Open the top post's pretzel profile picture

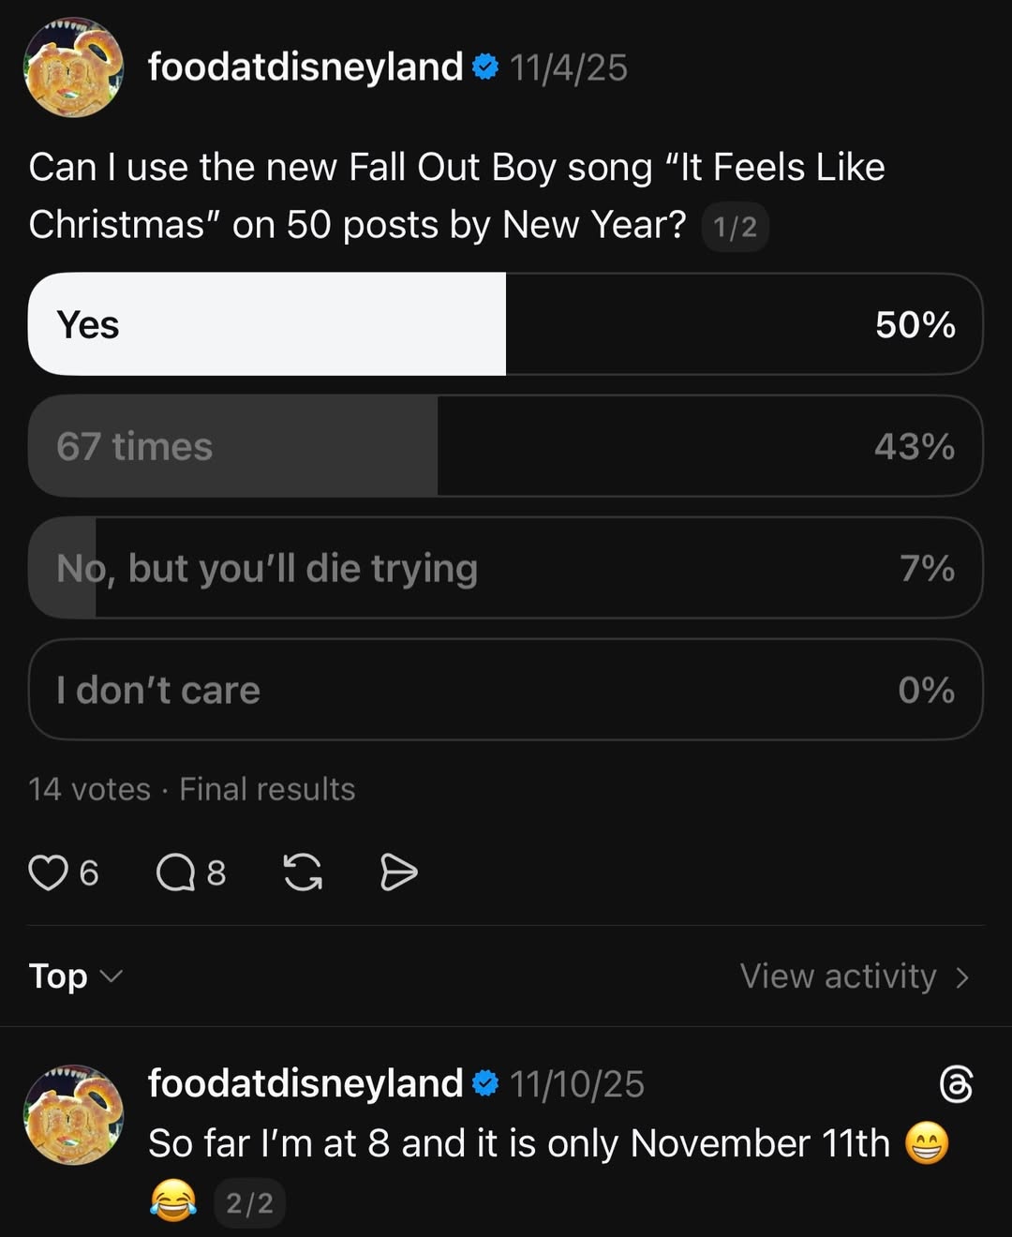coord(73,67)
